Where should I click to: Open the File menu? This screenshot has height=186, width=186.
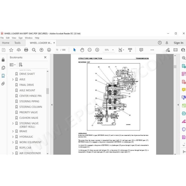pos(2,38)
